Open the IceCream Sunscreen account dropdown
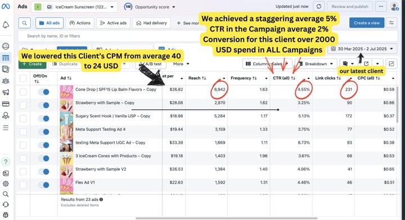This screenshot has width=405, height=220. pyautogui.click(x=74, y=7)
